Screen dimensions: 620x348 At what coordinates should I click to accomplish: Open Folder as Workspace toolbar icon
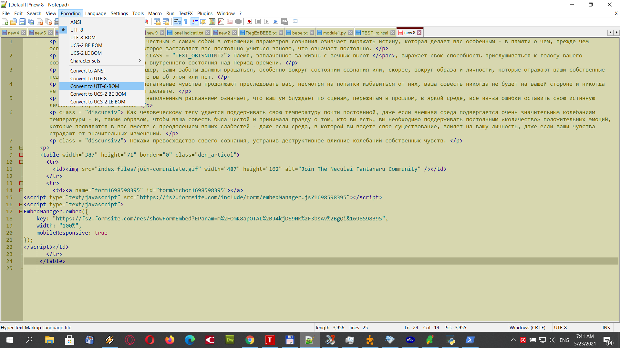(230, 22)
